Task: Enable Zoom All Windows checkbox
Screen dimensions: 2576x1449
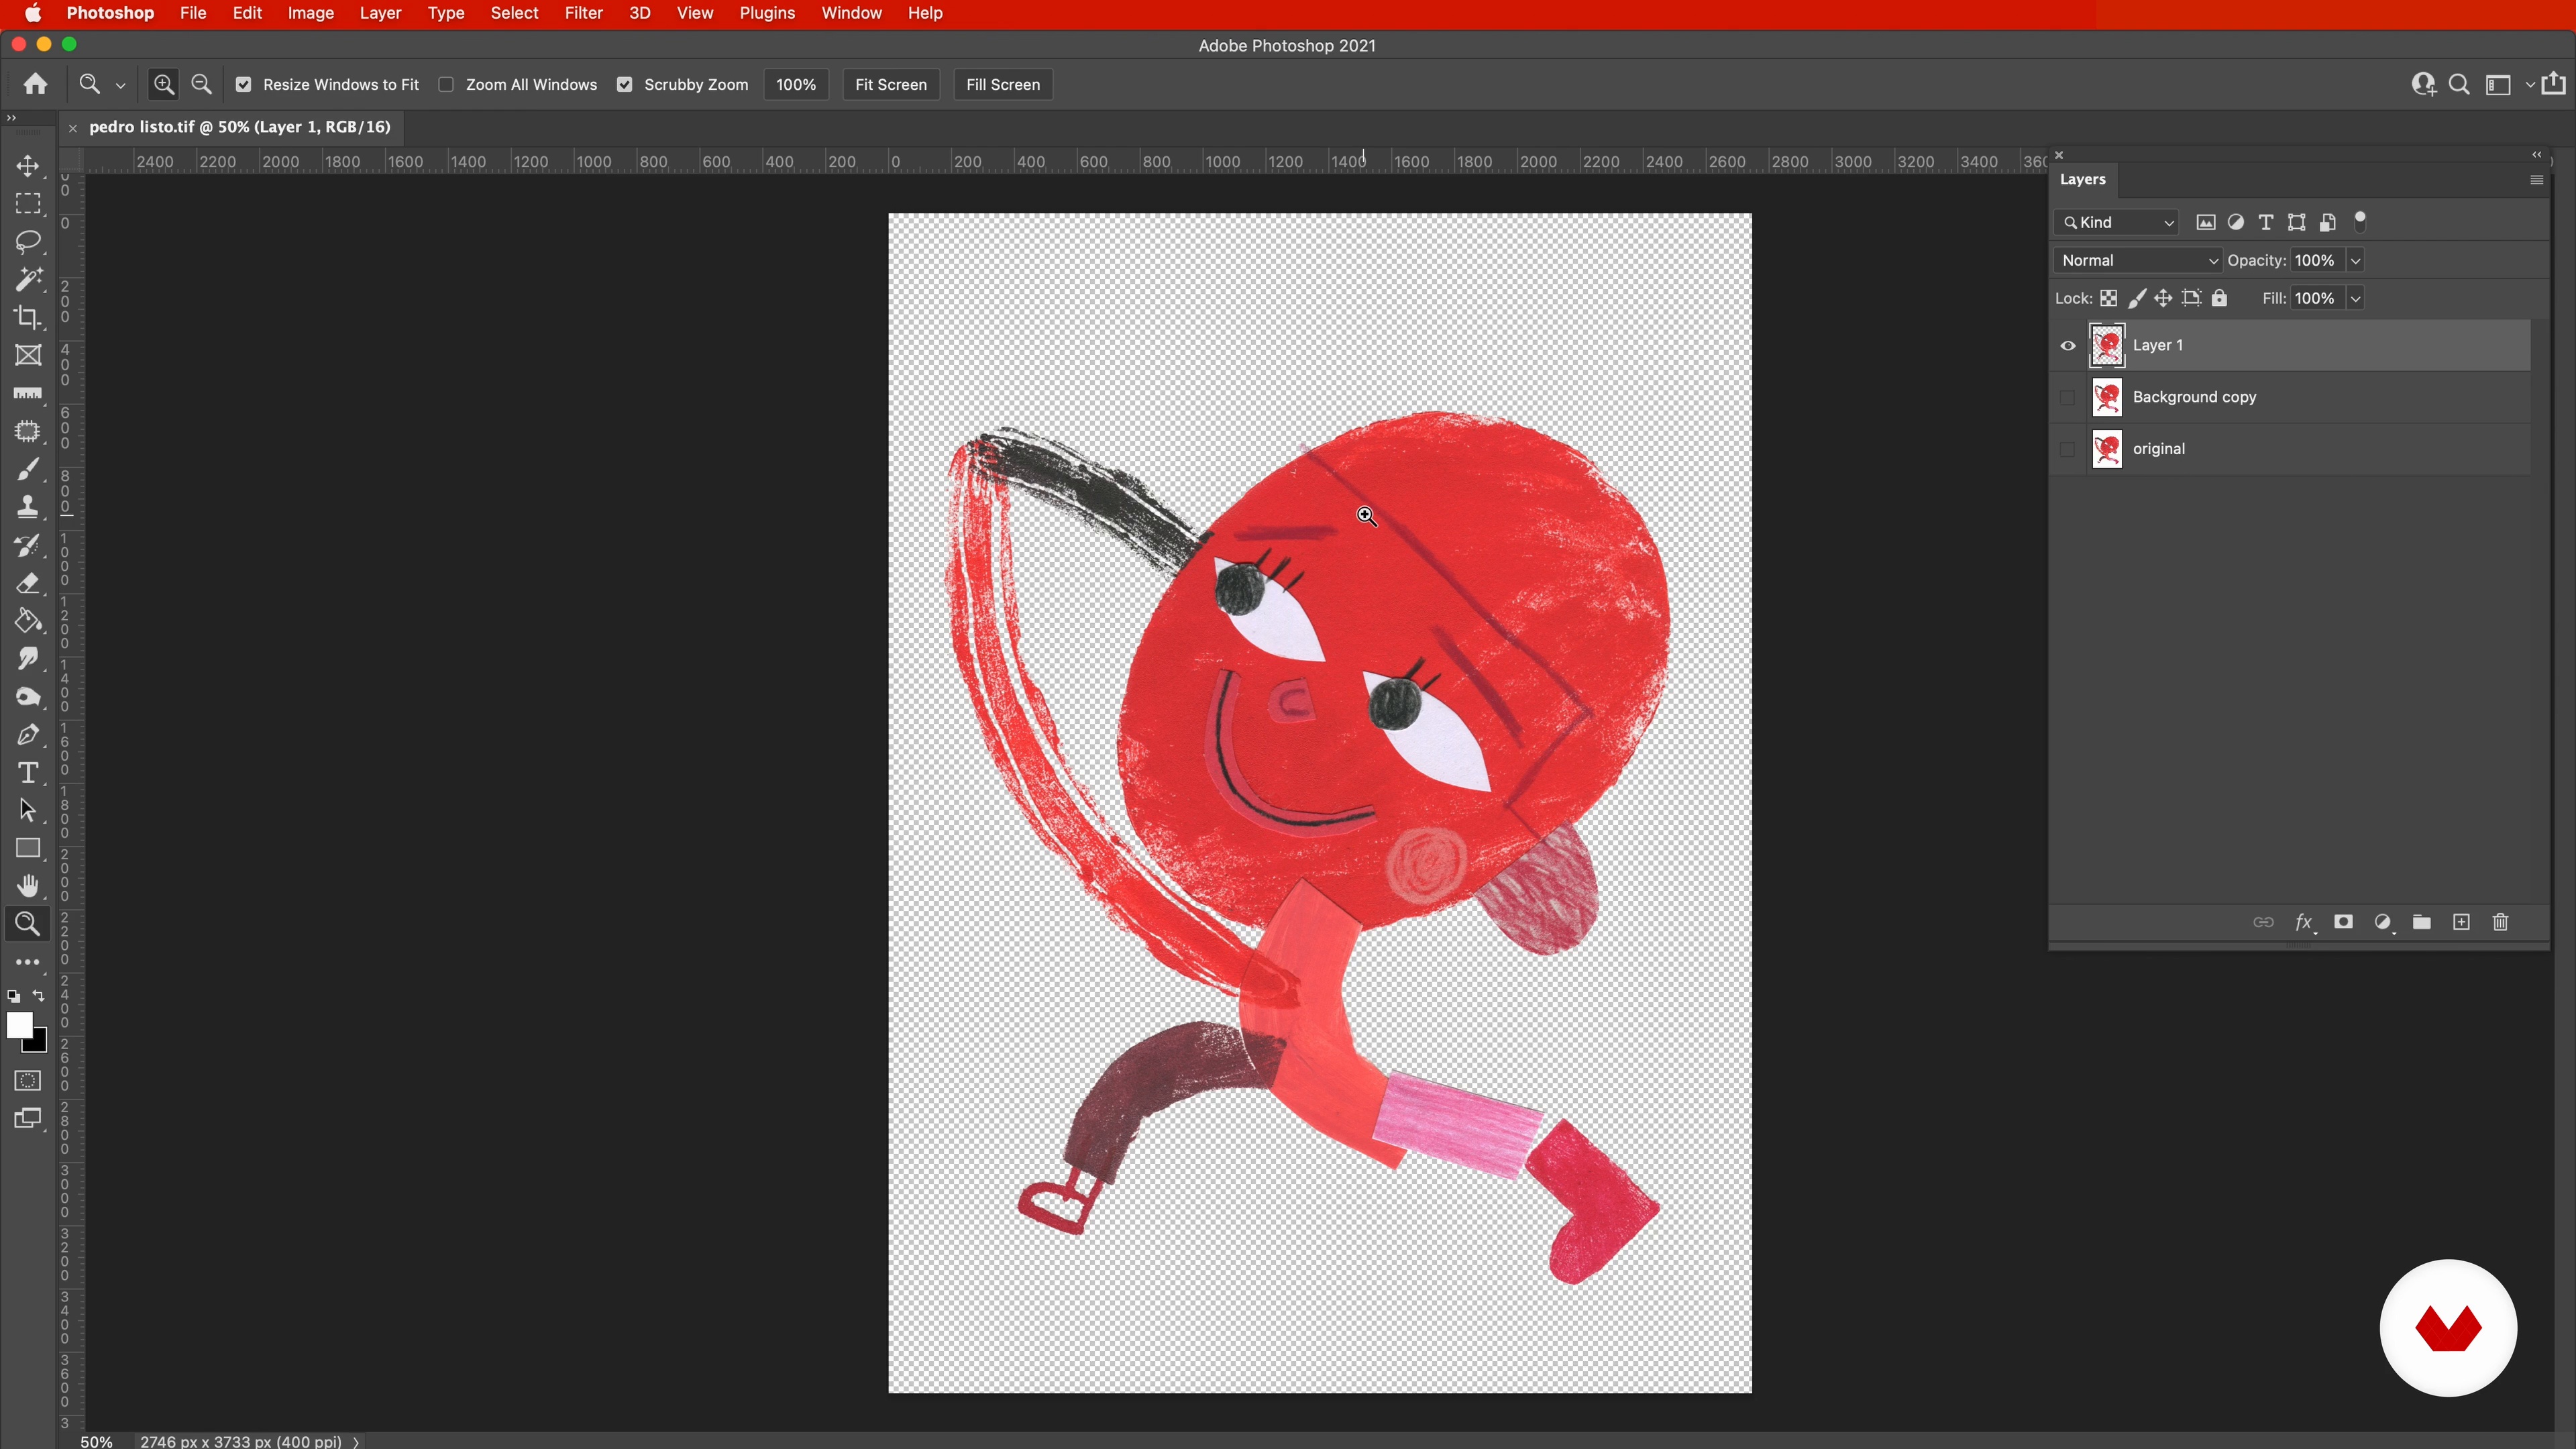Action: pos(447,85)
